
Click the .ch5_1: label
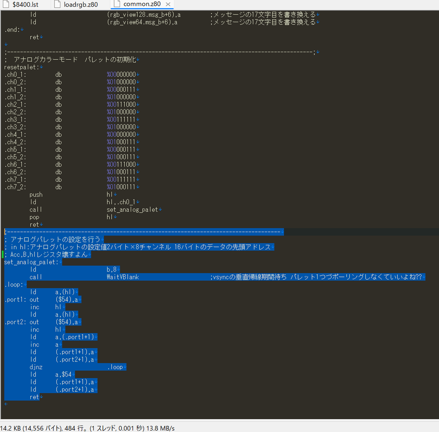tap(15, 150)
